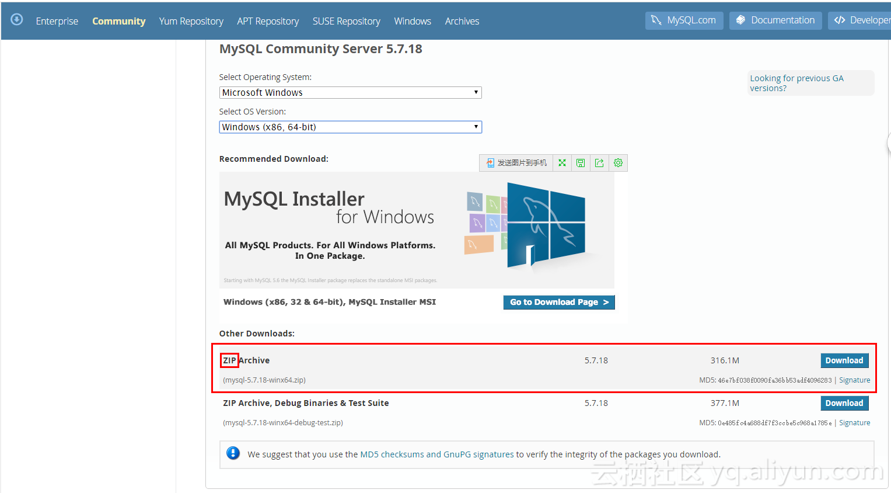Click the 377.1M size value
This screenshot has width=891, height=493.
coord(725,403)
